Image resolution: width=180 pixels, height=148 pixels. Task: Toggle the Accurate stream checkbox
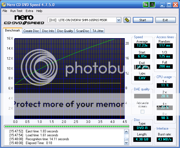pyautogui.click(x=142, y=111)
